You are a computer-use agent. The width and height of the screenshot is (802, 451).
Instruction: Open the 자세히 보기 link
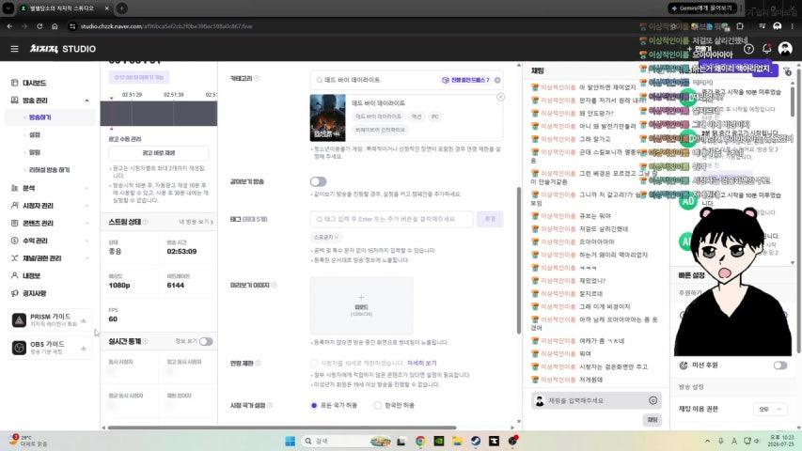[x=422, y=363]
